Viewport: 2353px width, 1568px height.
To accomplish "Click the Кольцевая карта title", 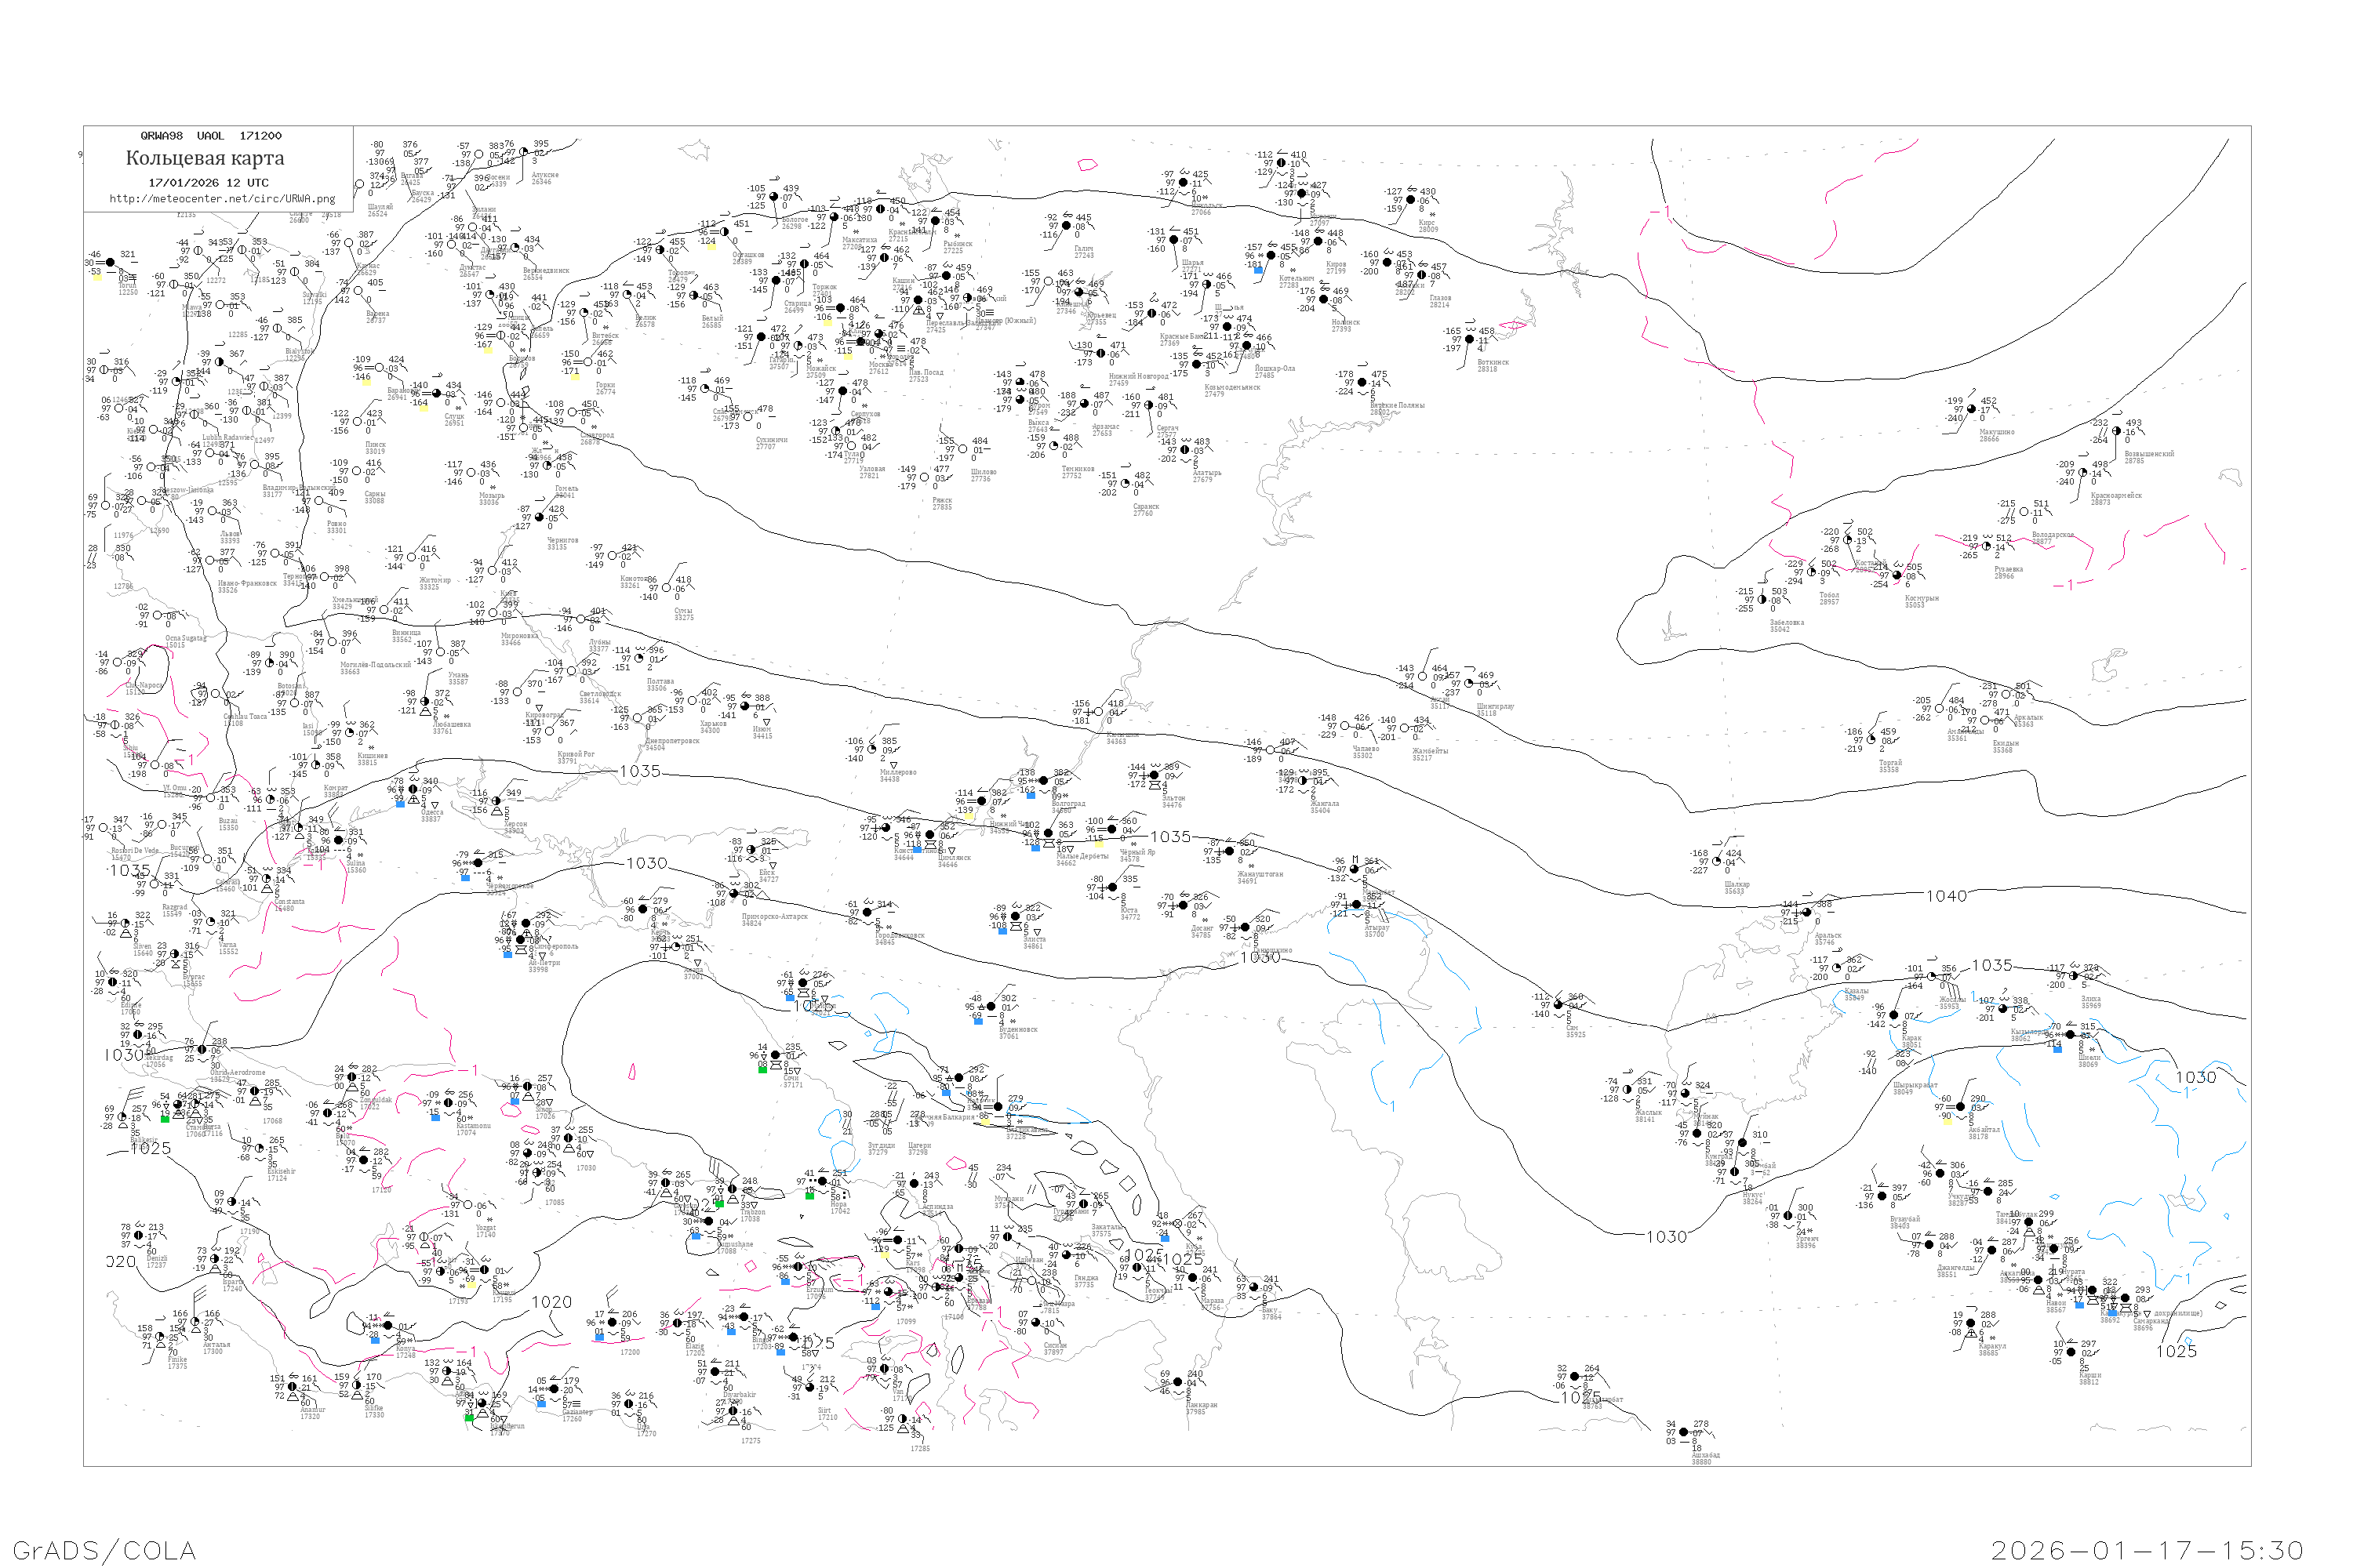I will [205, 158].
